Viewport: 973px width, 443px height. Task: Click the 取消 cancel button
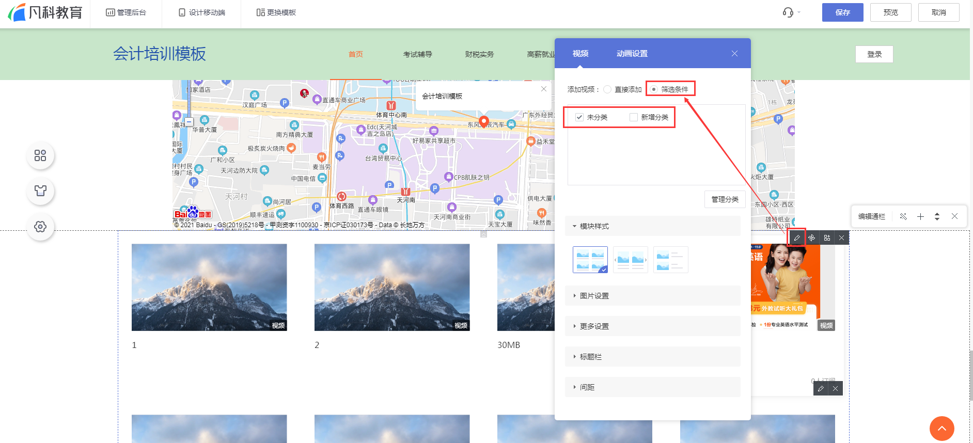pos(938,12)
